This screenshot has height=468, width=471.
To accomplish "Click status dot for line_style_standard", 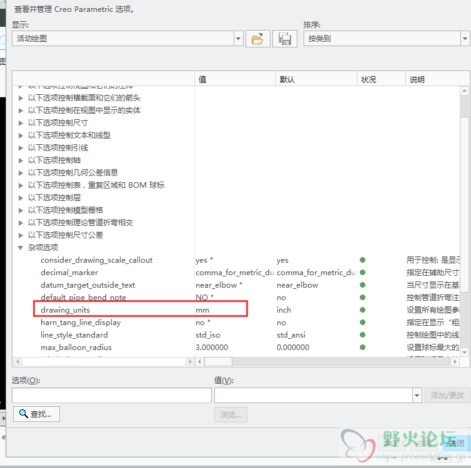I will point(362,335).
